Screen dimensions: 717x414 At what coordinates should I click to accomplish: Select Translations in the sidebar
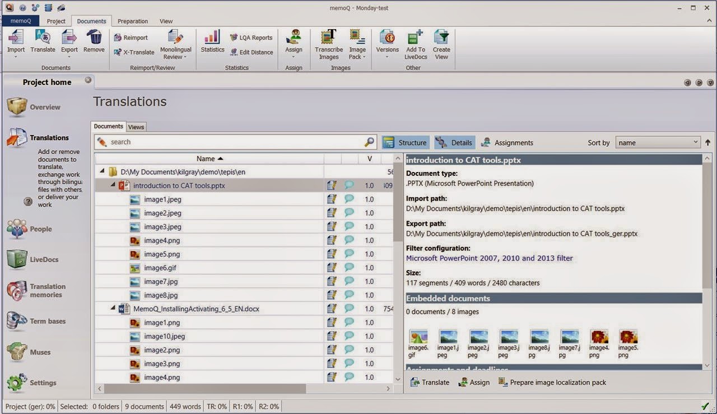coord(38,137)
